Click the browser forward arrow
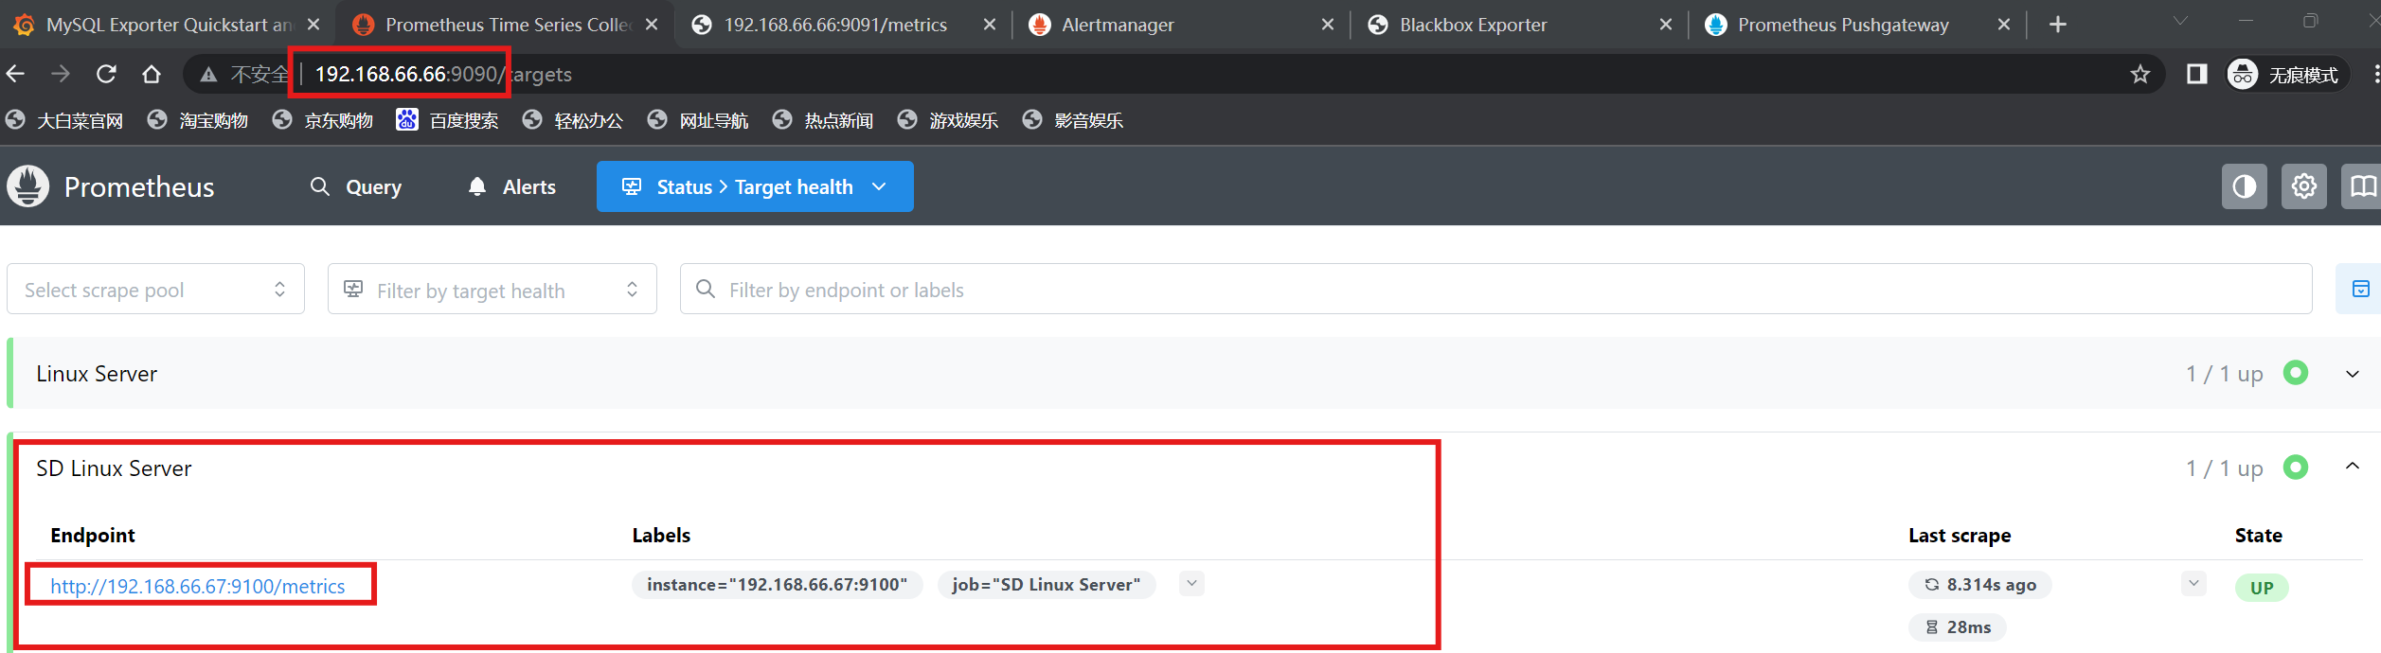 [x=61, y=74]
